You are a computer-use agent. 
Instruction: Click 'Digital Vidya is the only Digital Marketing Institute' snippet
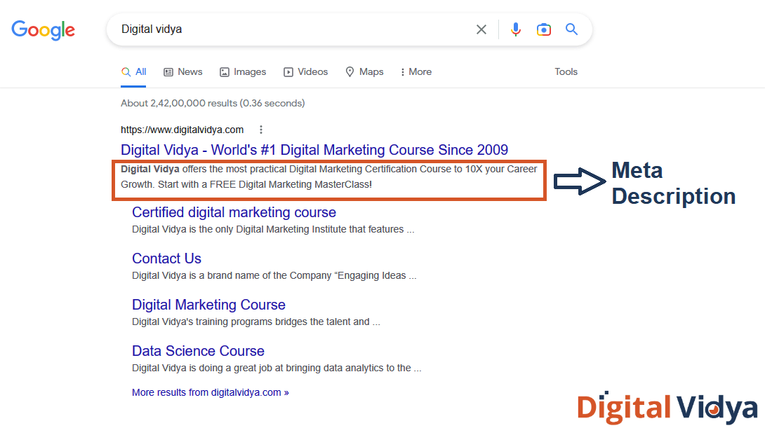pos(273,229)
